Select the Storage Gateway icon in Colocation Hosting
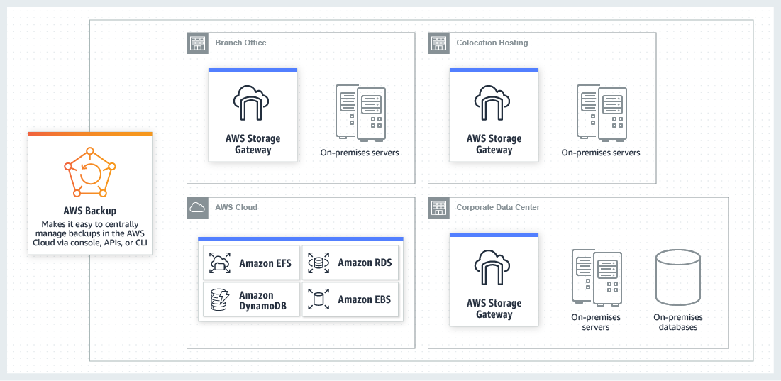This screenshot has height=381, width=781. [492, 103]
